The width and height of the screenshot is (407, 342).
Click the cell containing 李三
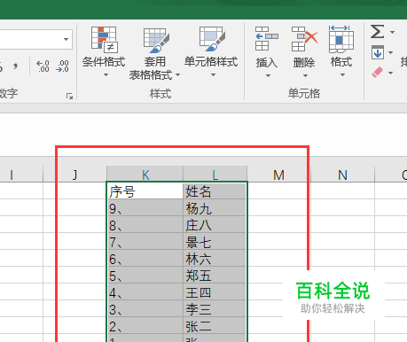215,308
